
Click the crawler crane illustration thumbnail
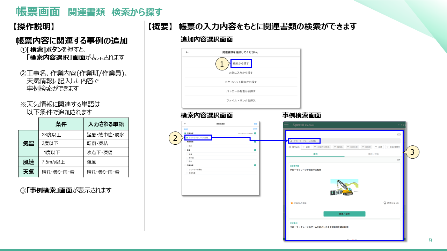coord(344,187)
